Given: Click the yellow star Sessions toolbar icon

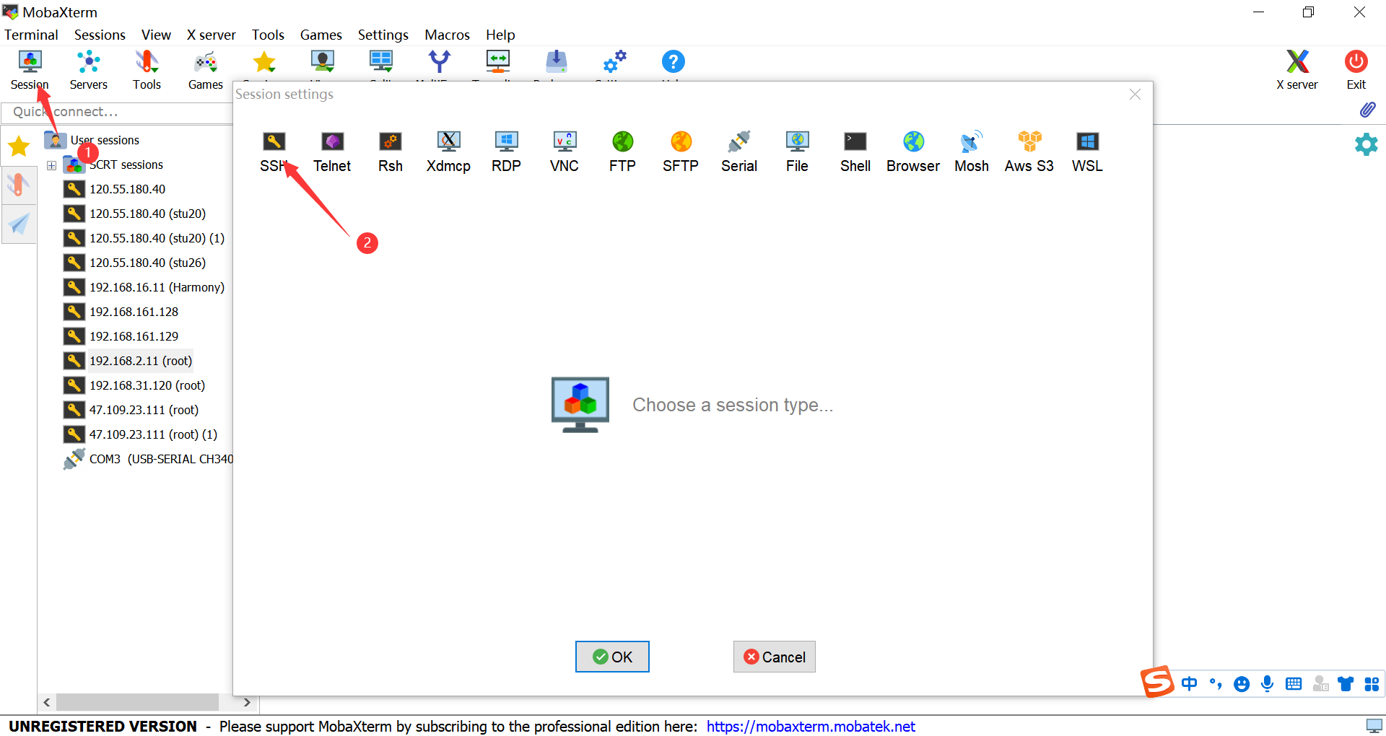Looking at the screenshot, I should [264, 63].
